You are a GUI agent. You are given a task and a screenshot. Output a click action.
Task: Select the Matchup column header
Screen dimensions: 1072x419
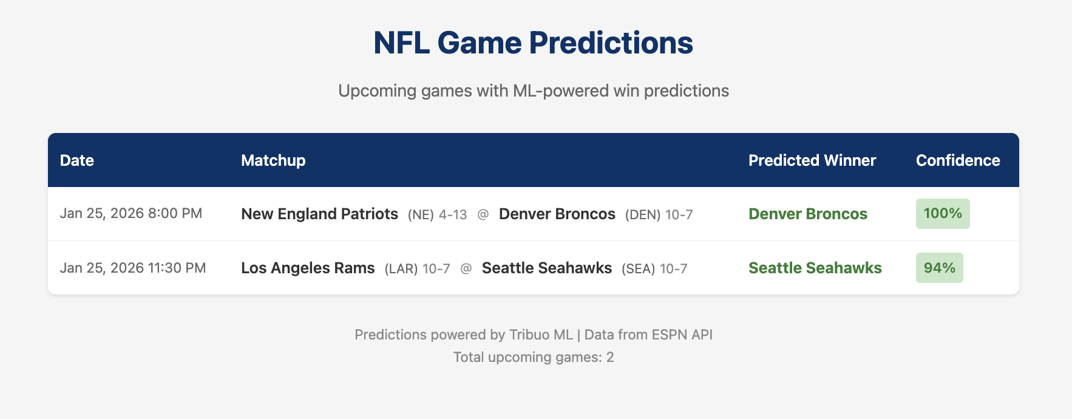(273, 160)
